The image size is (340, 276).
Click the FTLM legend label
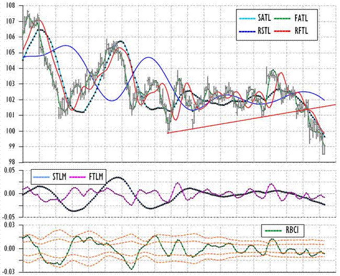pos(96,177)
